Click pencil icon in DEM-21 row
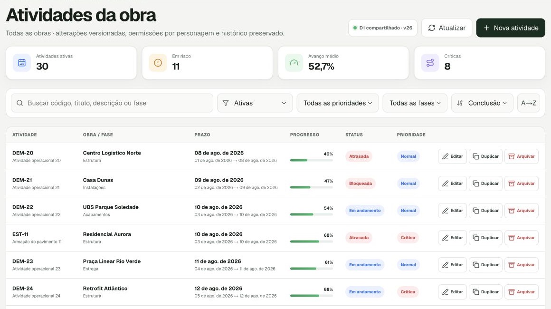This screenshot has height=309, width=551. point(445,183)
